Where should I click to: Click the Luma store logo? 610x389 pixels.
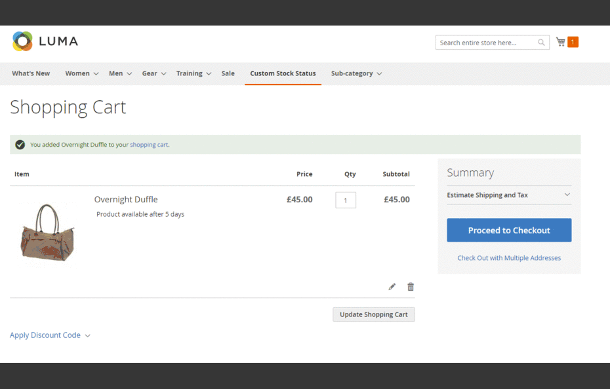45,41
